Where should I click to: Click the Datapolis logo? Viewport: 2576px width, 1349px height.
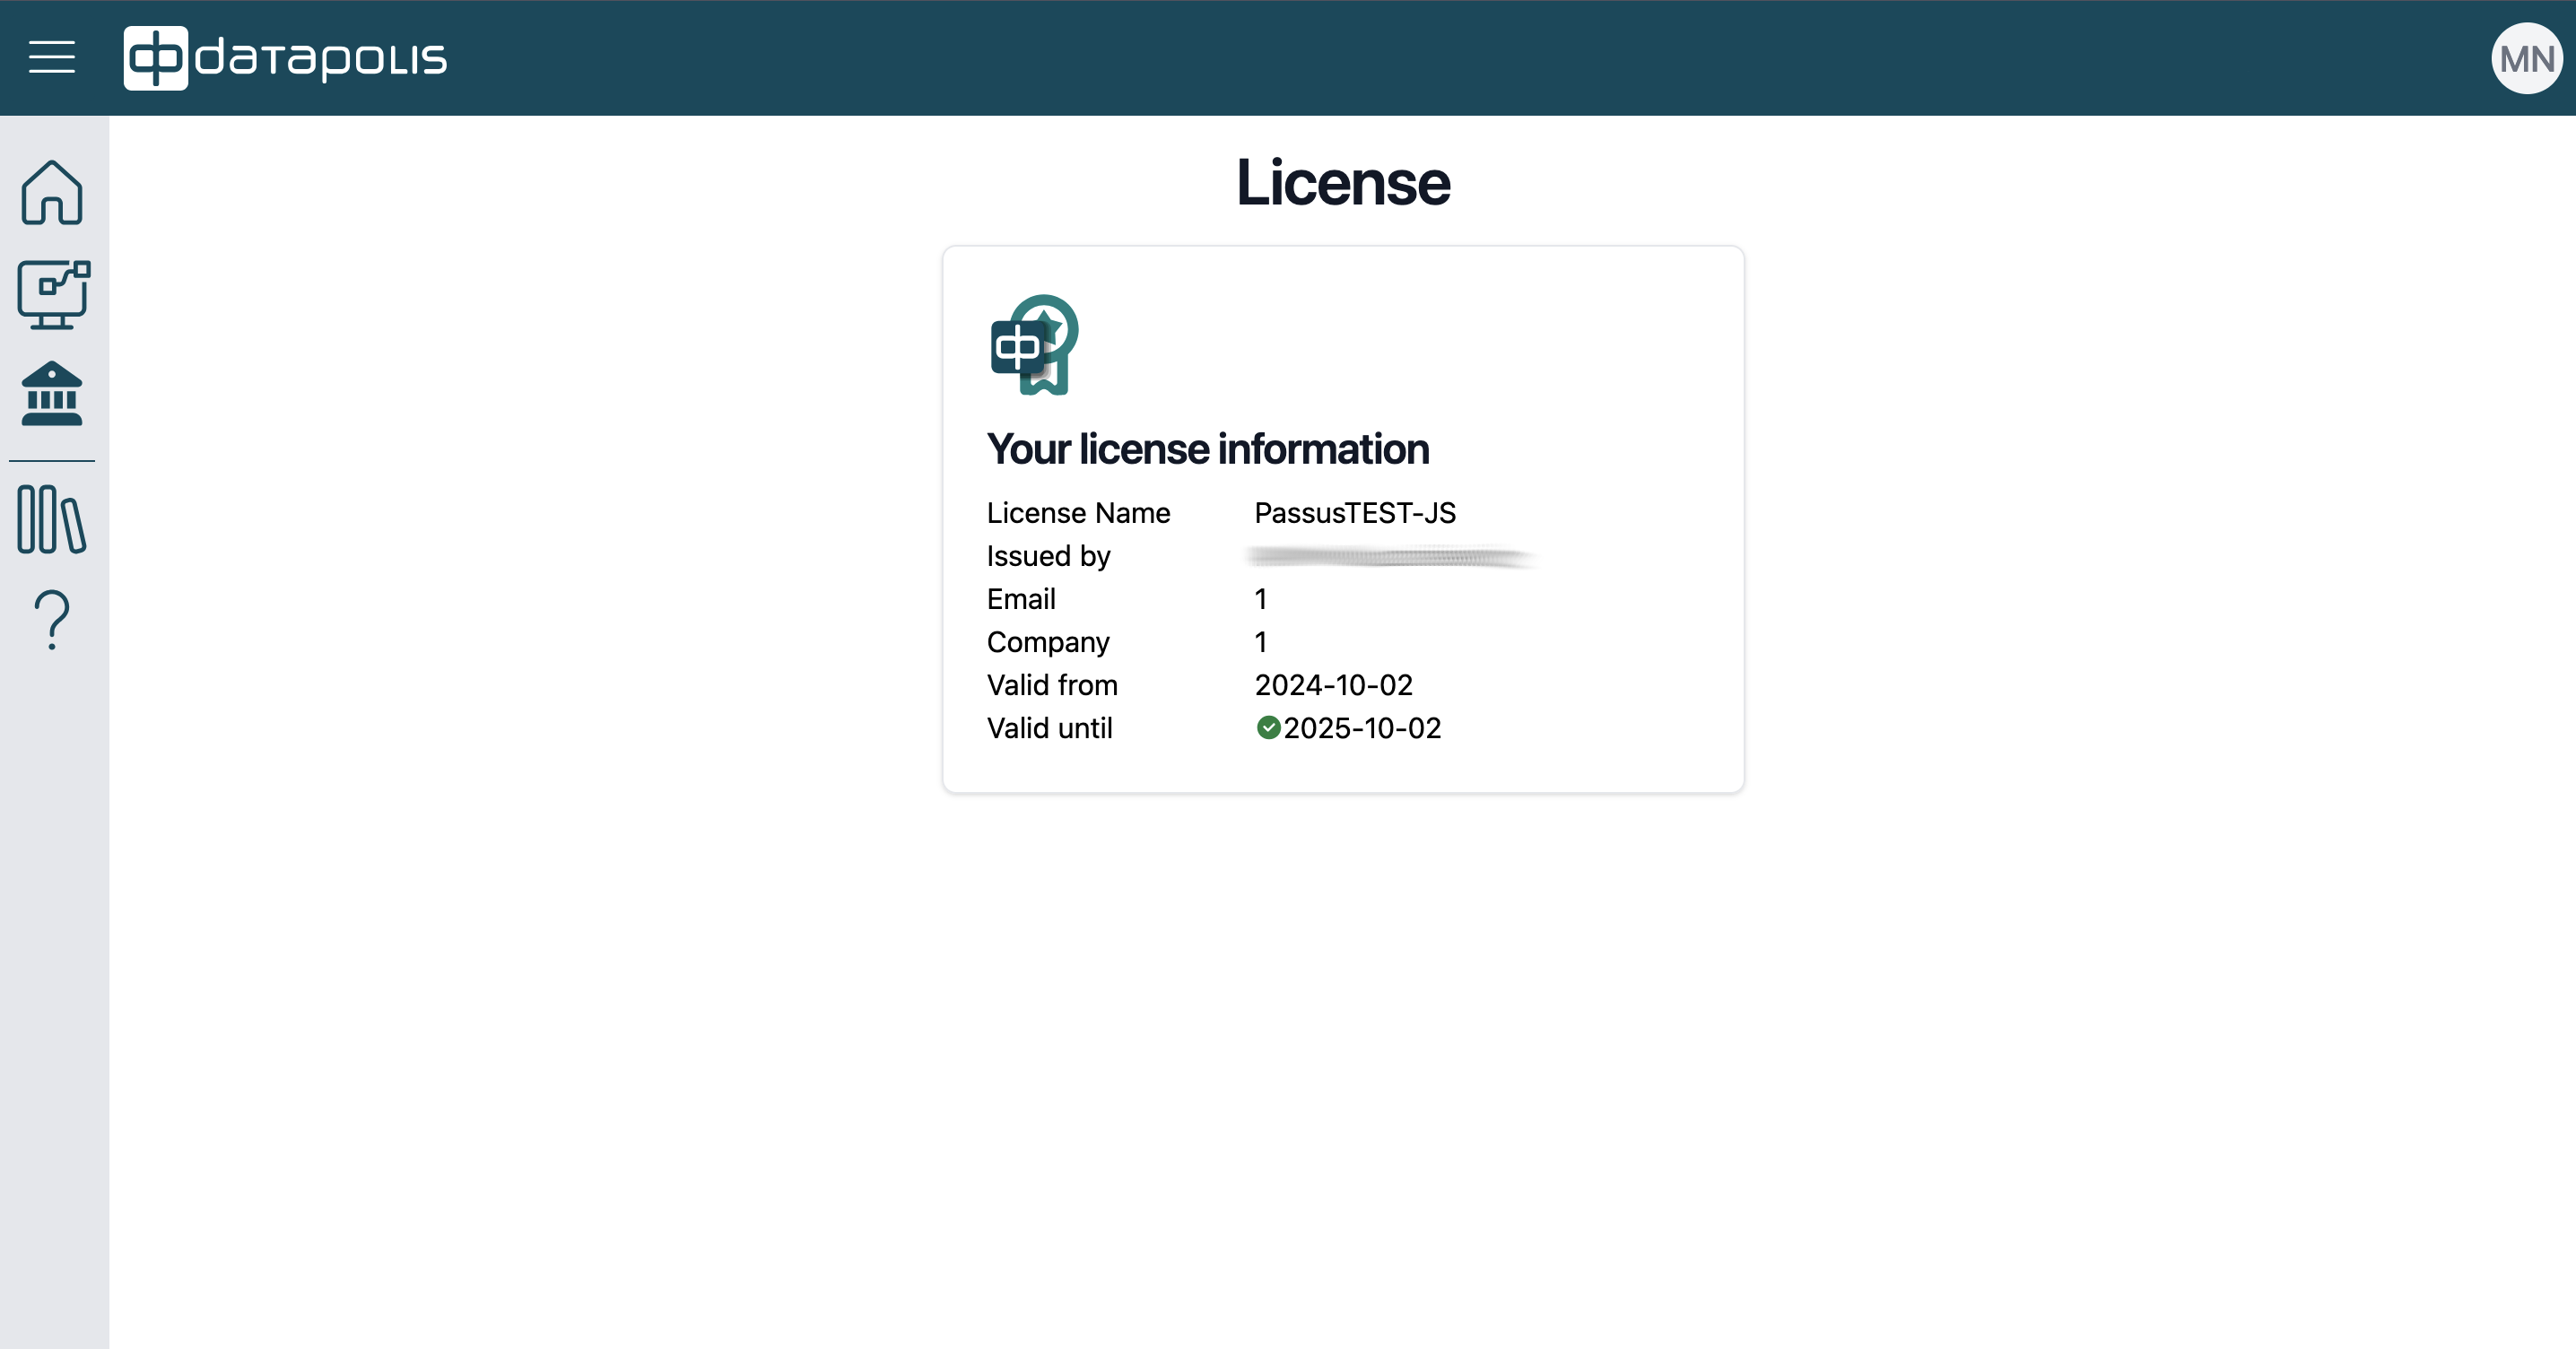pyautogui.click(x=285, y=58)
